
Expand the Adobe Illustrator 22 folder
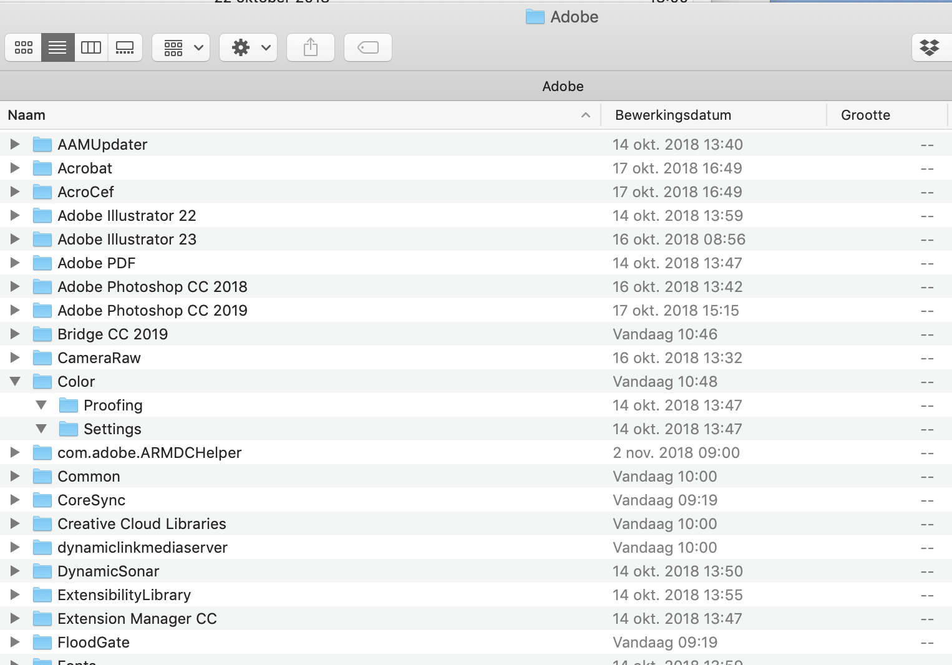15,215
